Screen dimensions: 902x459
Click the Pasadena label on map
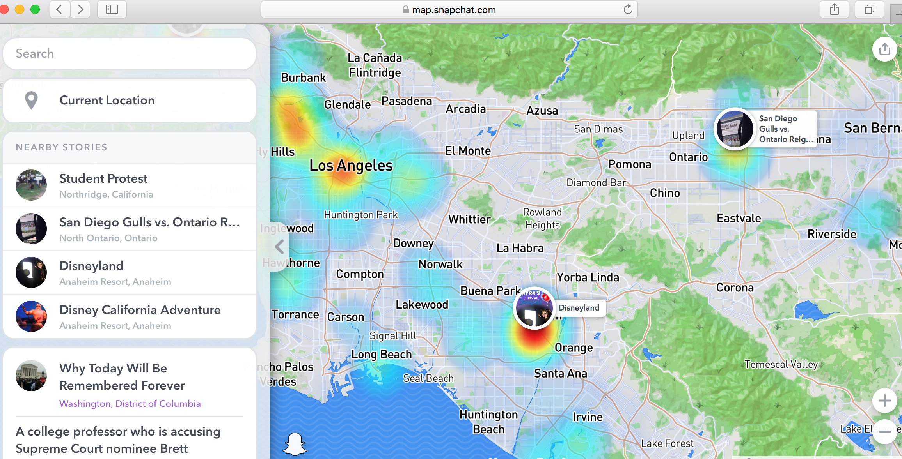pos(407,101)
